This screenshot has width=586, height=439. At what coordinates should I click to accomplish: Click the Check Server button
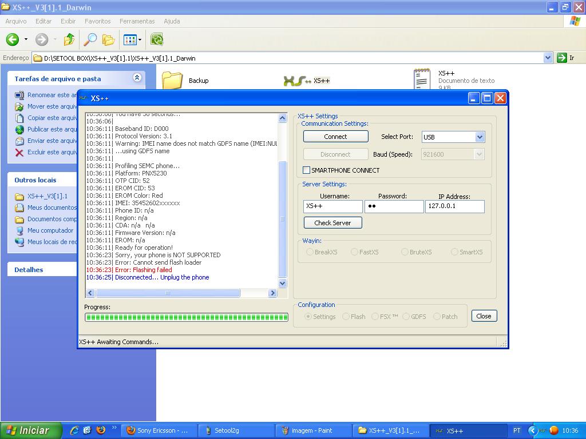click(x=332, y=223)
